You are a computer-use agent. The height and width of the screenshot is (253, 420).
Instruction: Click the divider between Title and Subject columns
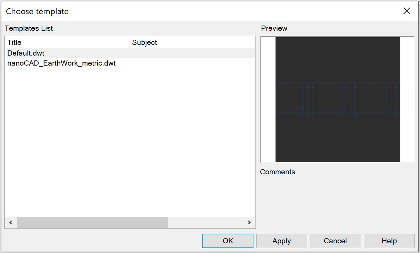130,42
